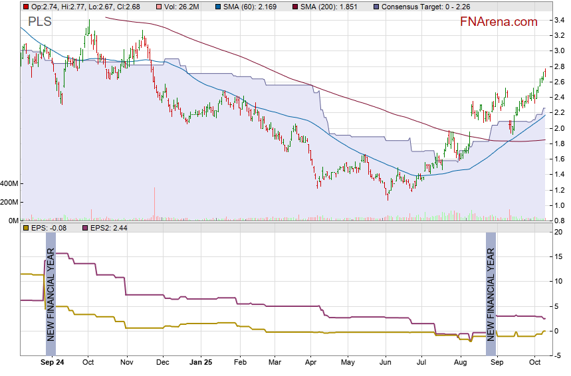Viewport: 571px width, 376px height.
Task: Click the PLS ticker symbol label
Action: [40, 23]
